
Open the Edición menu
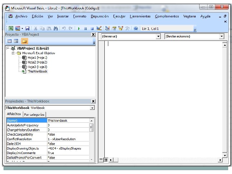coord(37,16)
